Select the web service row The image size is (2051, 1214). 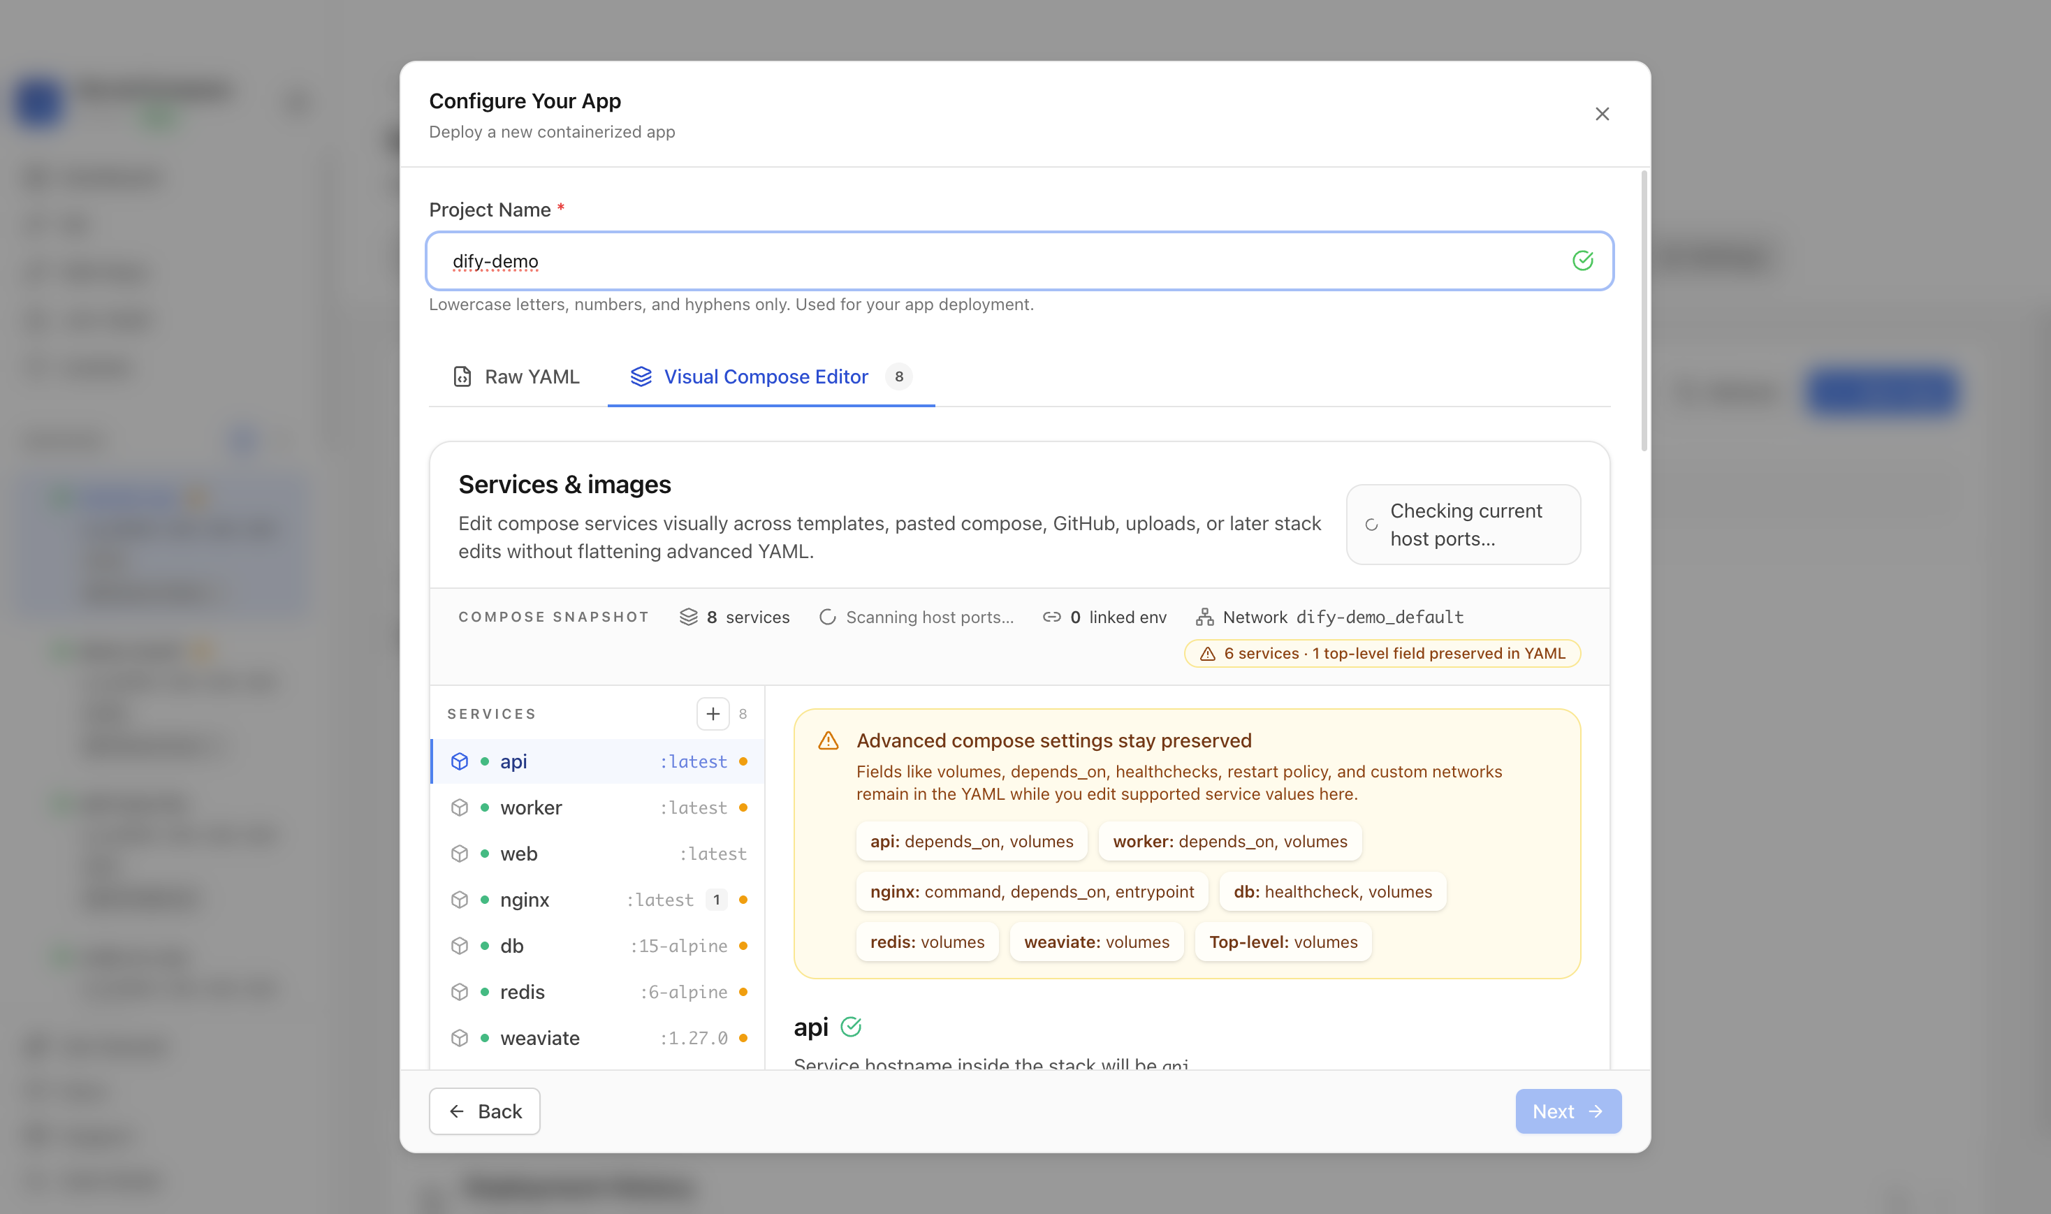click(x=598, y=854)
